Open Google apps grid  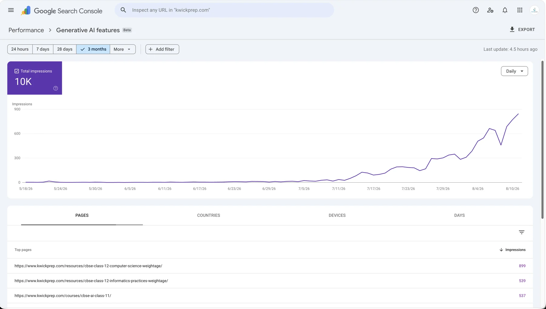tap(520, 10)
